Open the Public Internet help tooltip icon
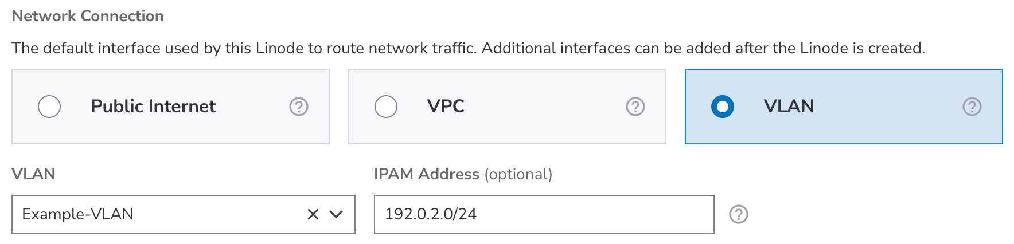 click(298, 107)
